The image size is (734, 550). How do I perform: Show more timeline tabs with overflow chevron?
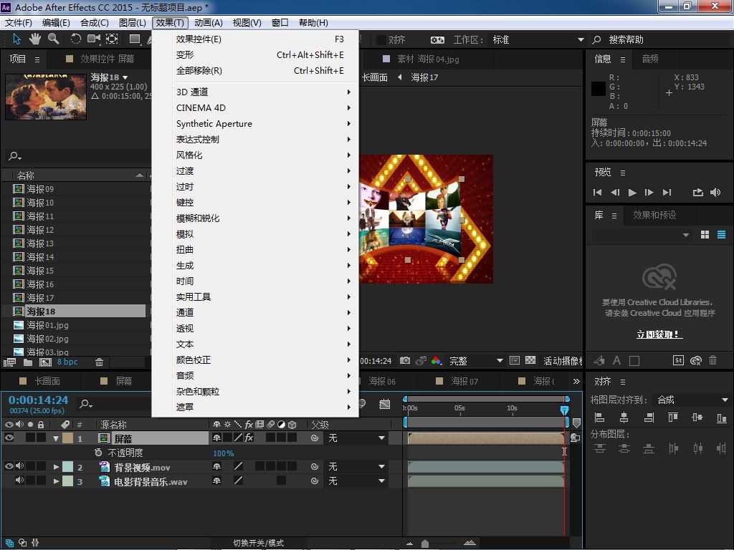point(576,381)
